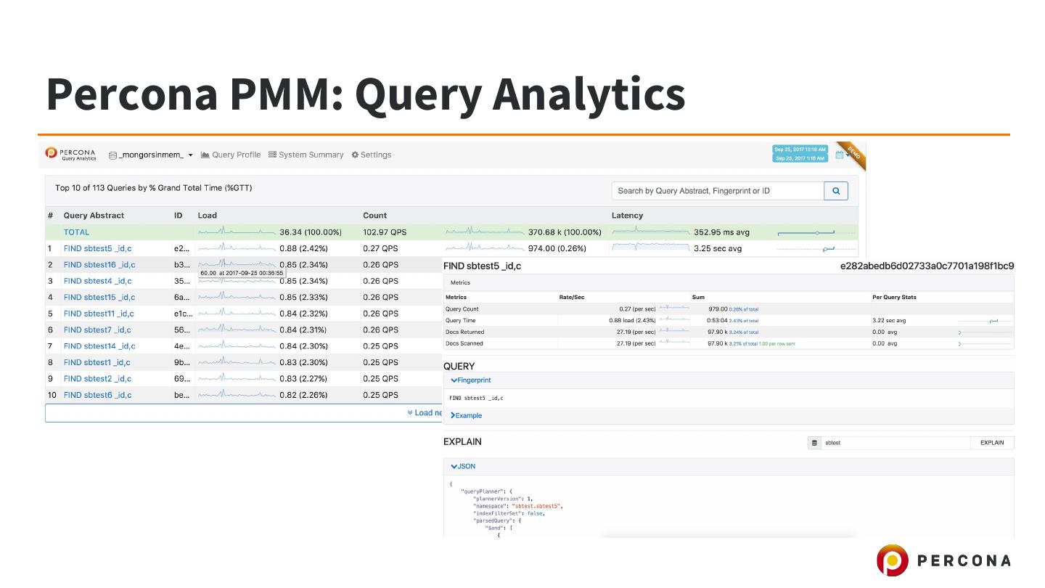This screenshot has height=588, width=1045.
Task: Click the Per Query Stats header
Action: [894, 298]
